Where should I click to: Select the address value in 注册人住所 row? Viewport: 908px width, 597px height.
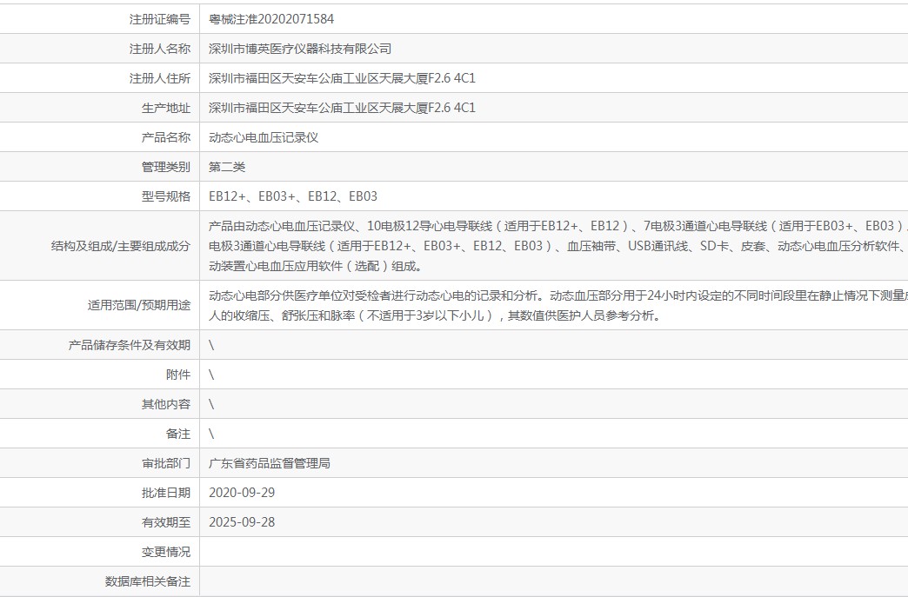[342, 78]
